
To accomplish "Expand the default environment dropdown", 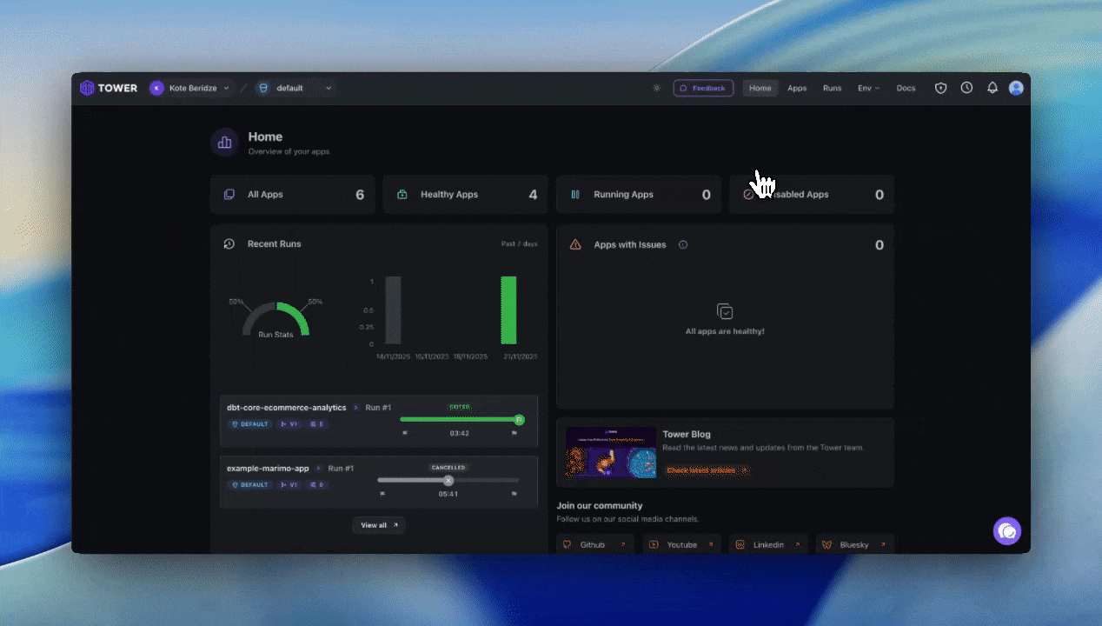I will pos(329,88).
